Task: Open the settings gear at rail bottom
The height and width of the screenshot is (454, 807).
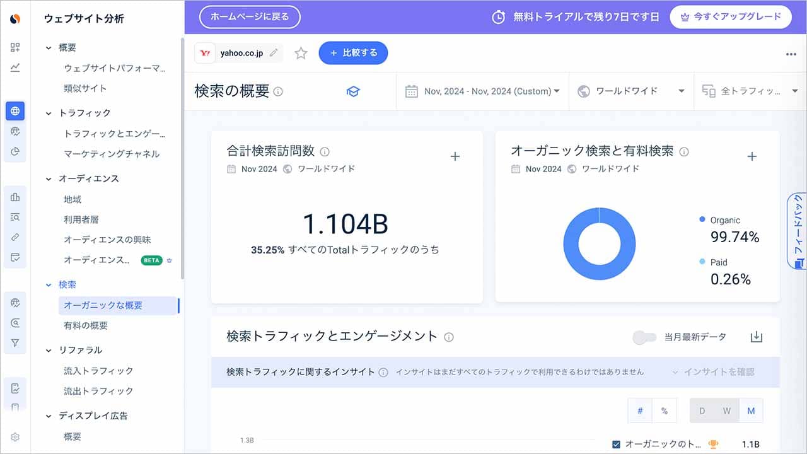Action: click(15, 437)
